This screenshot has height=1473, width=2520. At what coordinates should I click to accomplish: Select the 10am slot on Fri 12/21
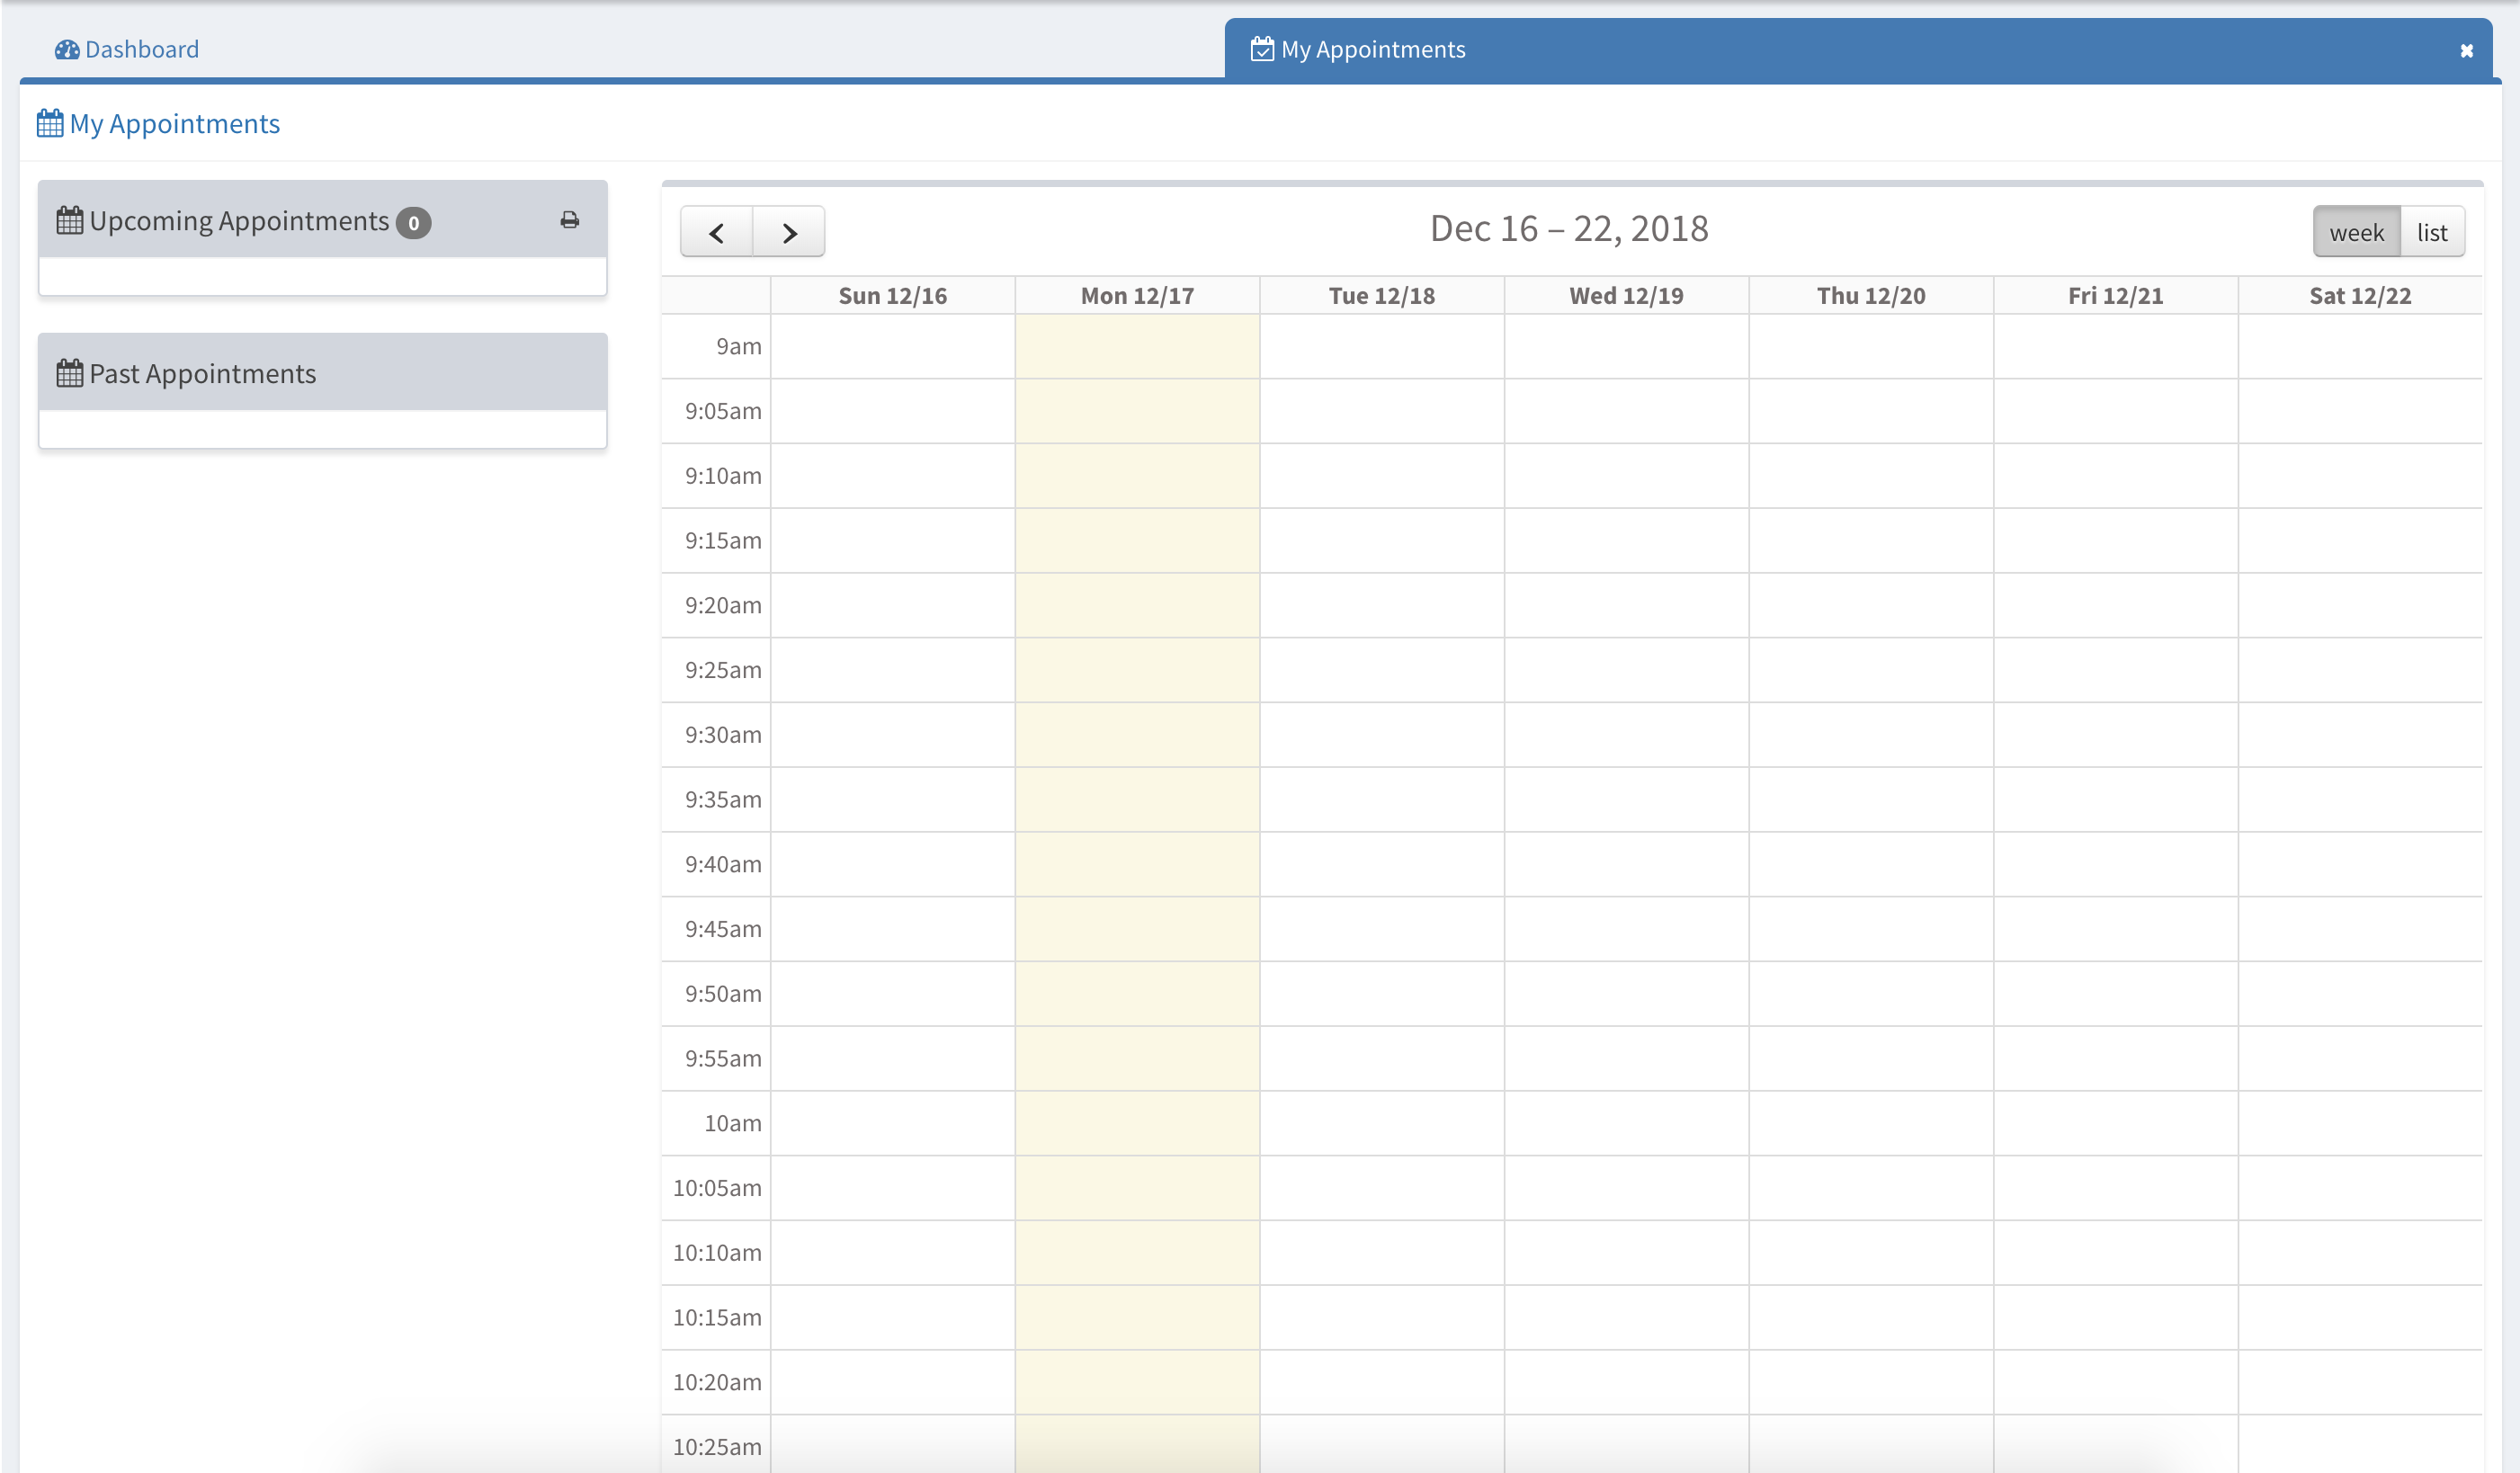tap(2115, 1123)
